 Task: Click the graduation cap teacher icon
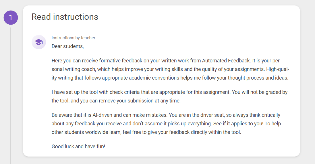click(x=39, y=42)
